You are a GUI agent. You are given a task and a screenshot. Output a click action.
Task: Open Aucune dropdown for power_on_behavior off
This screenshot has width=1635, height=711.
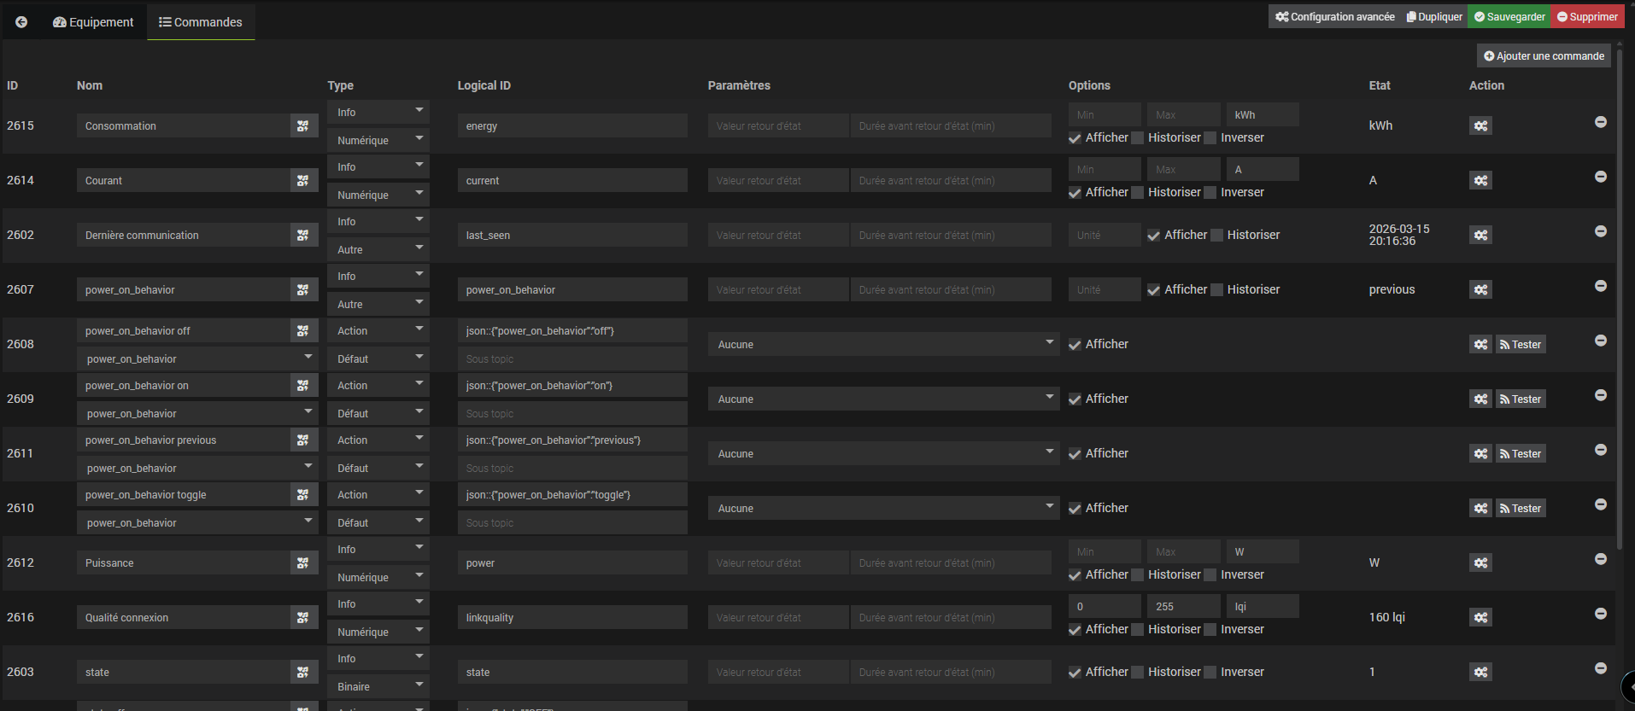pos(883,344)
